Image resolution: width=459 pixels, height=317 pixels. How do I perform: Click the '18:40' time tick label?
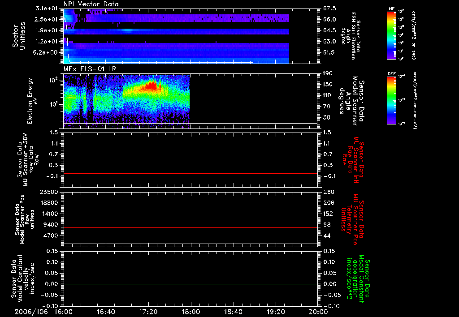[233, 312]
